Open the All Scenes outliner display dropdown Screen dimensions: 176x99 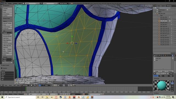click(171, 6)
